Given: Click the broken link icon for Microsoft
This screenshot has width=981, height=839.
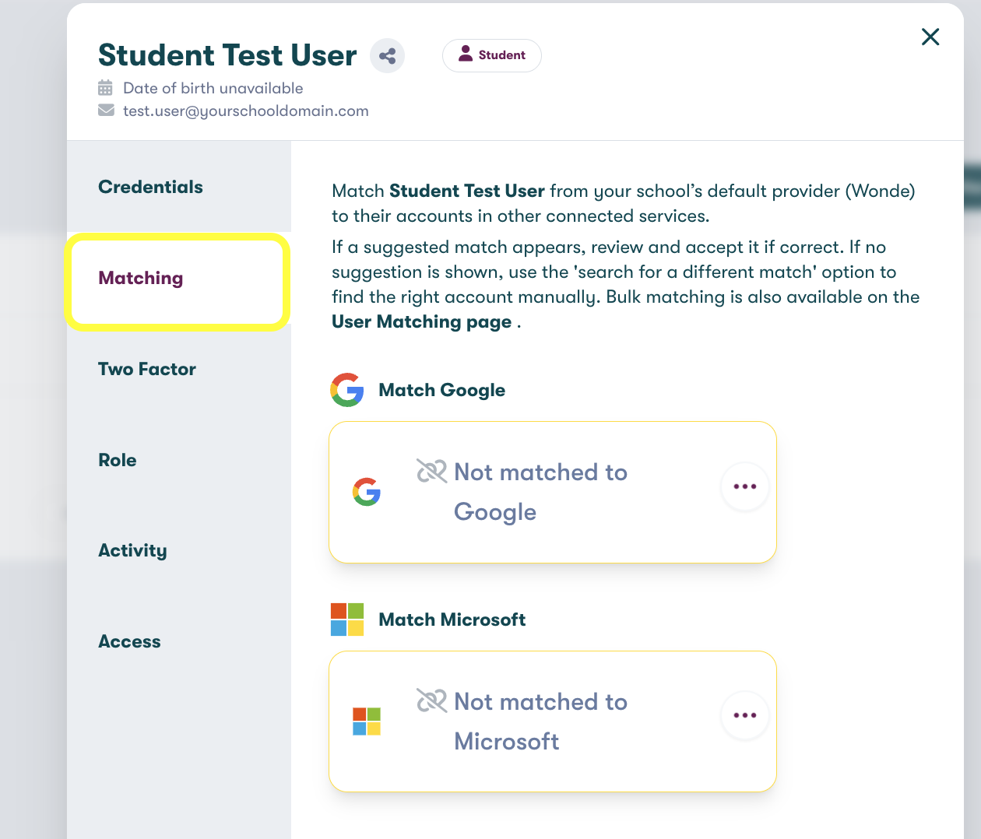Looking at the screenshot, I should tap(431, 700).
